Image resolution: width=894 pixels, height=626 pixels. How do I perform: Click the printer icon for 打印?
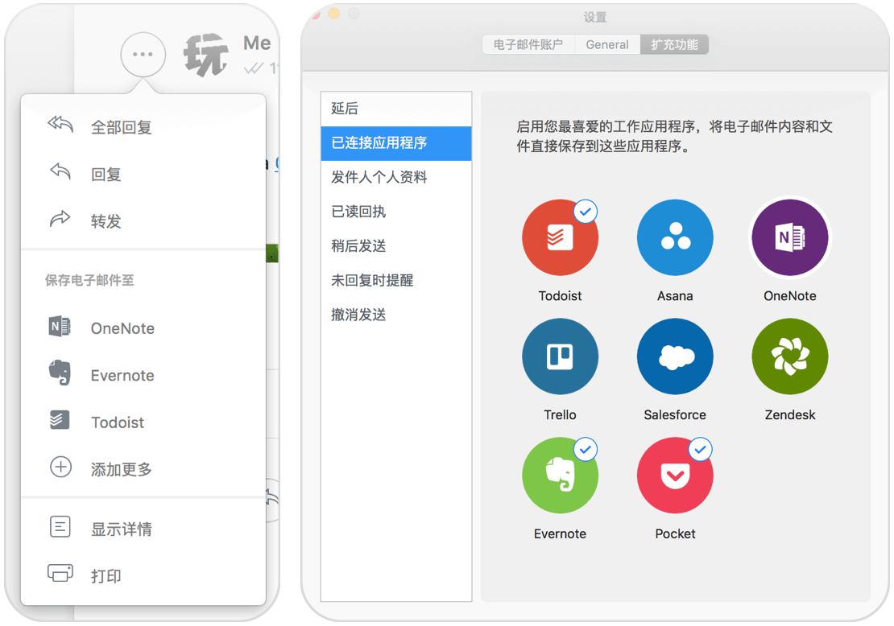point(60,573)
